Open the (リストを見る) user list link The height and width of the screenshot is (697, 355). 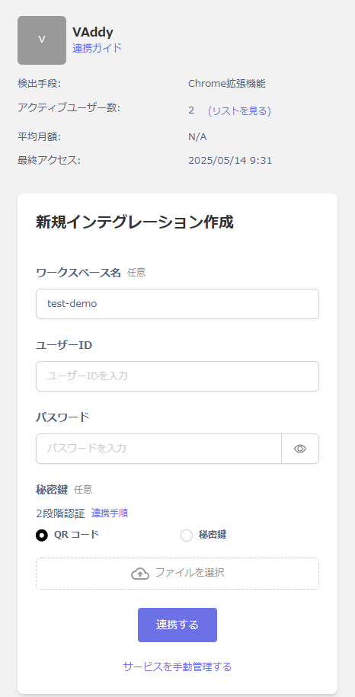(239, 110)
